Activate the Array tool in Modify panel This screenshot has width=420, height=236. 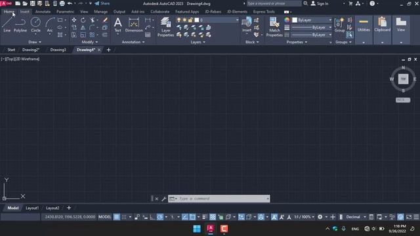coord(92,35)
